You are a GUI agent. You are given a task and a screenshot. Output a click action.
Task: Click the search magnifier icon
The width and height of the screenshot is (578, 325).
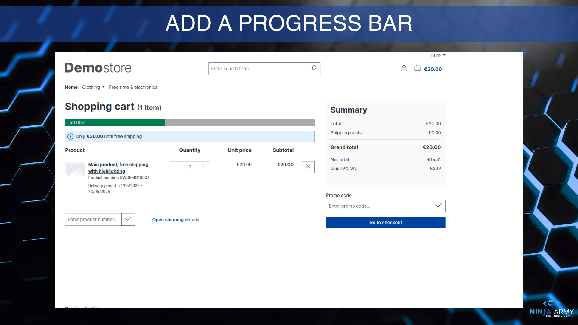pos(314,68)
